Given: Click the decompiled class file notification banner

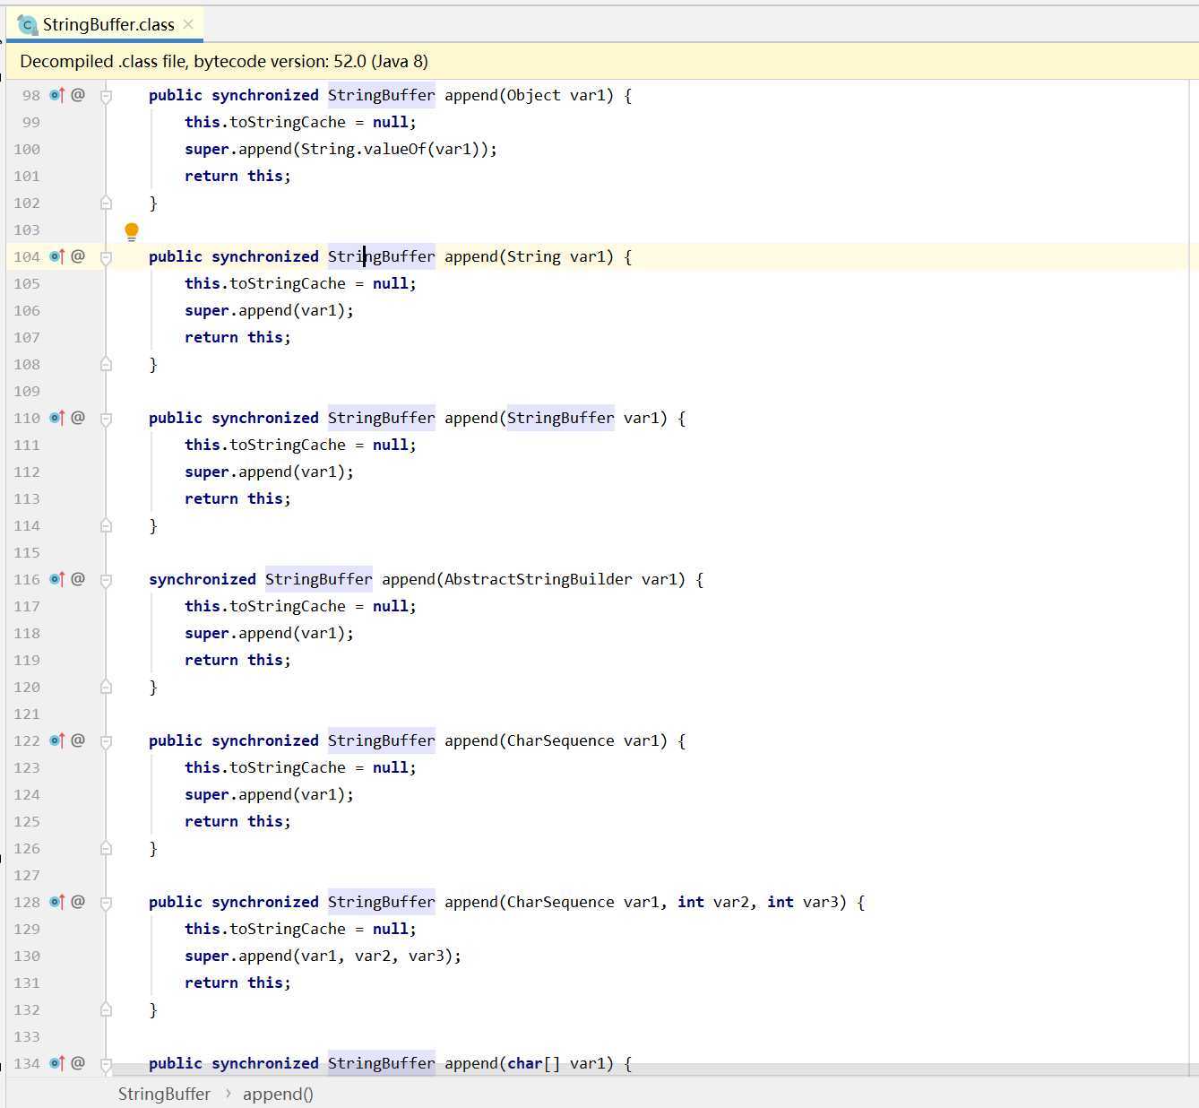Looking at the screenshot, I should point(602,61).
